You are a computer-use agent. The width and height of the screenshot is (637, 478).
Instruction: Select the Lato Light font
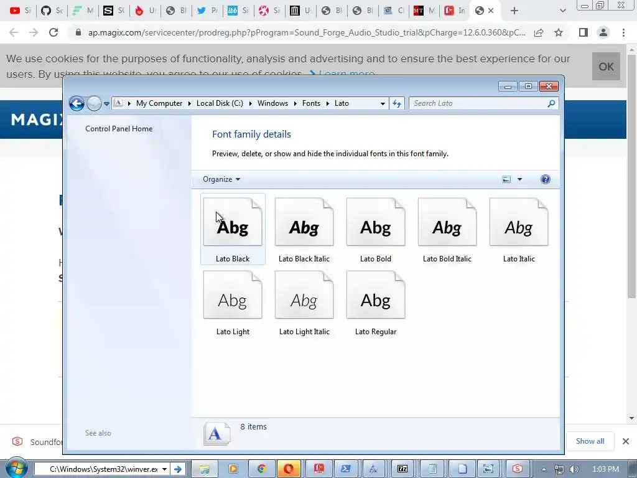(x=233, y=303)
